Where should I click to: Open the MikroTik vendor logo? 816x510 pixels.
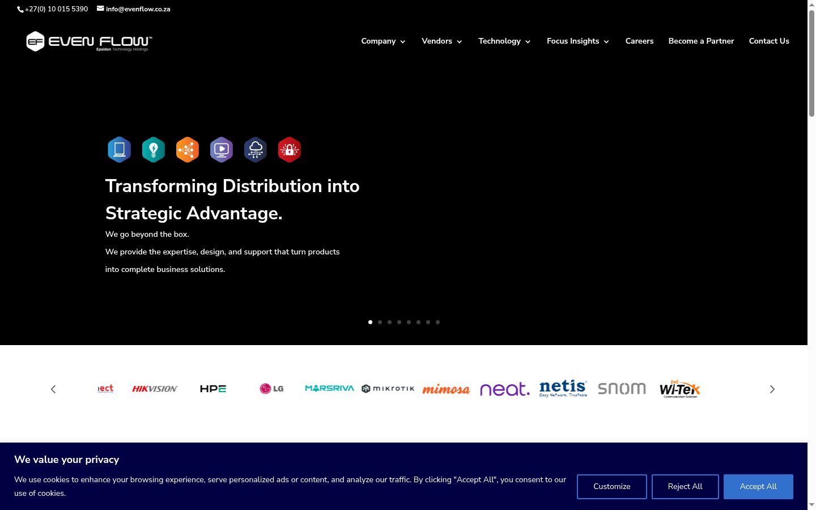[x=388, y=389]
